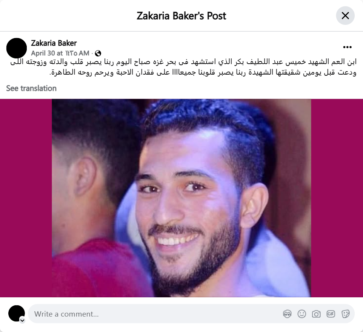Click the Zakaria Baker author name

tap(54, 43)
